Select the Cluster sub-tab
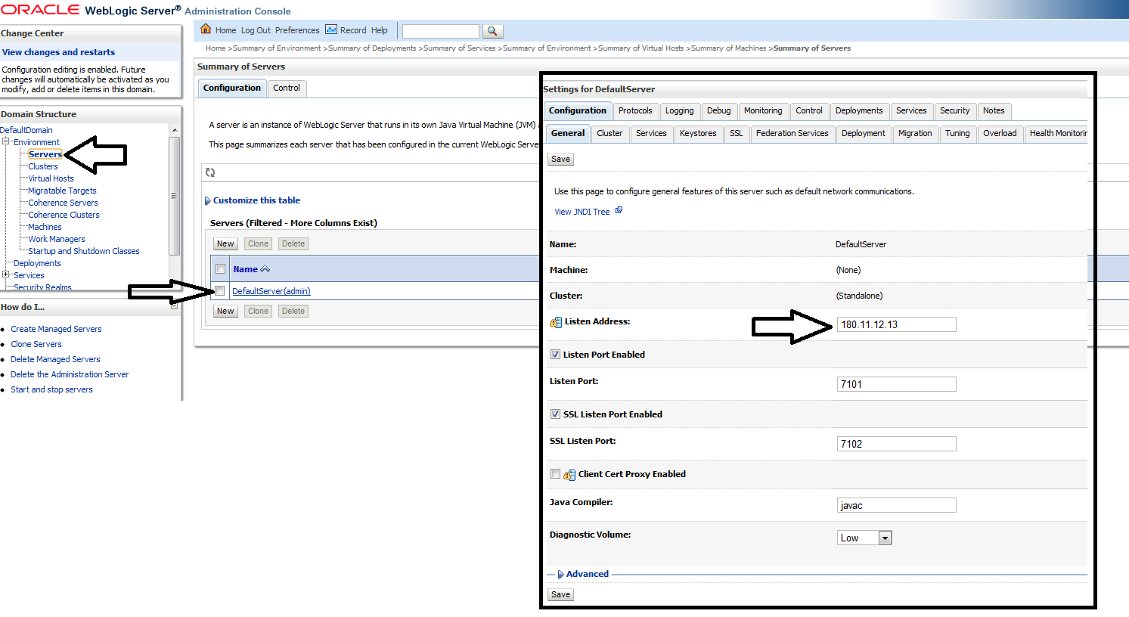The width and height of the screenshot is (1129, 617). point(609,133)
